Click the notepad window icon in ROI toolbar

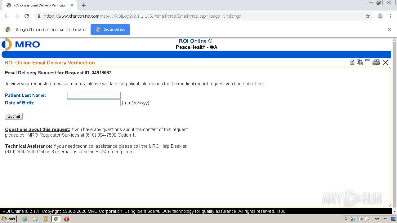[368, 62]
